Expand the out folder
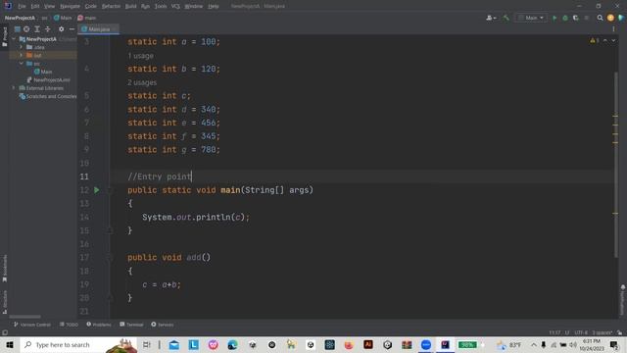Viewport: 627px width, 353px height. [x=22, y=55]
